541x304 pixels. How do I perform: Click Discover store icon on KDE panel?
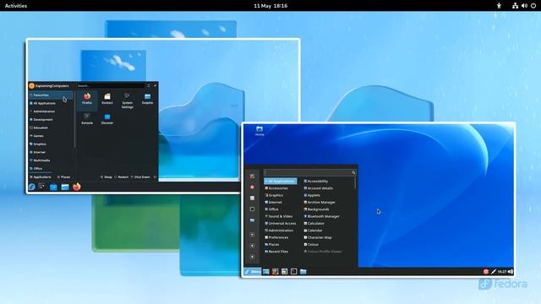(x=53, y=187)
